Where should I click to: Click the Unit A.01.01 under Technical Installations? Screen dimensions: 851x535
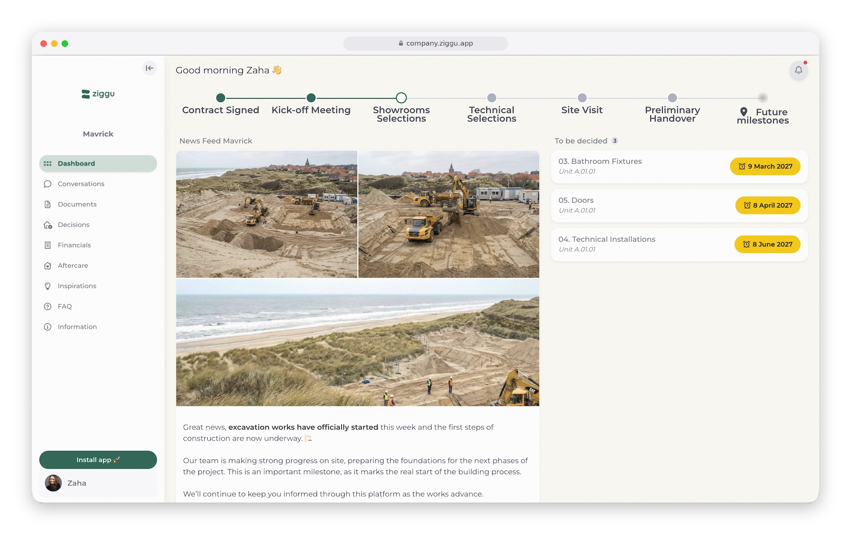pos(577,250)
